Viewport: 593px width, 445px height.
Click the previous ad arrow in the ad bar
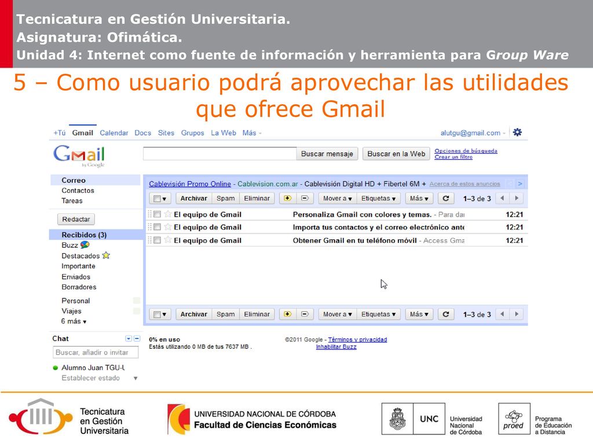tap(510, 184)
